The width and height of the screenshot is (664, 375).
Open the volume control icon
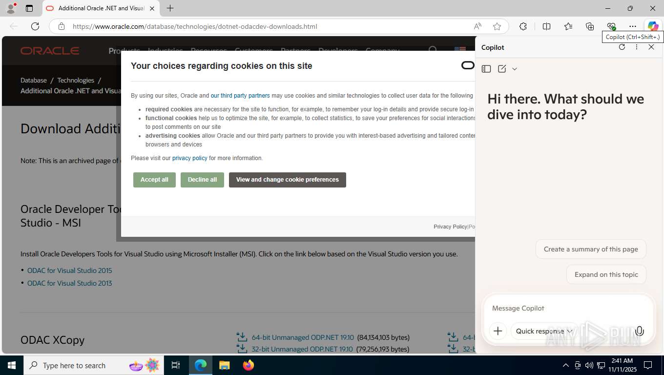point(589,365)
